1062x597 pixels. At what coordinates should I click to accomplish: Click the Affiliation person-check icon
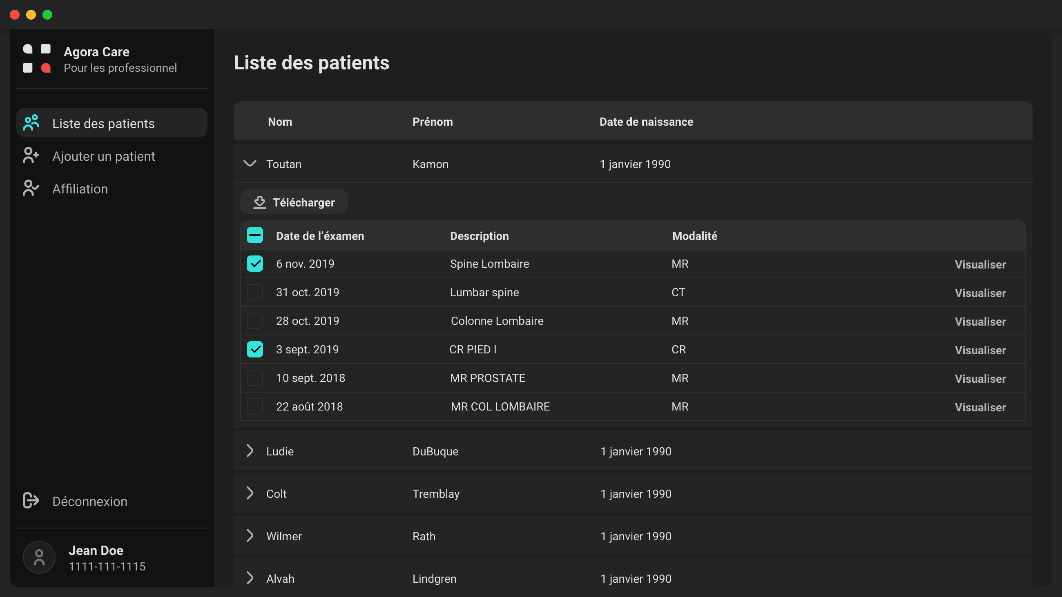tap(30, 188)
